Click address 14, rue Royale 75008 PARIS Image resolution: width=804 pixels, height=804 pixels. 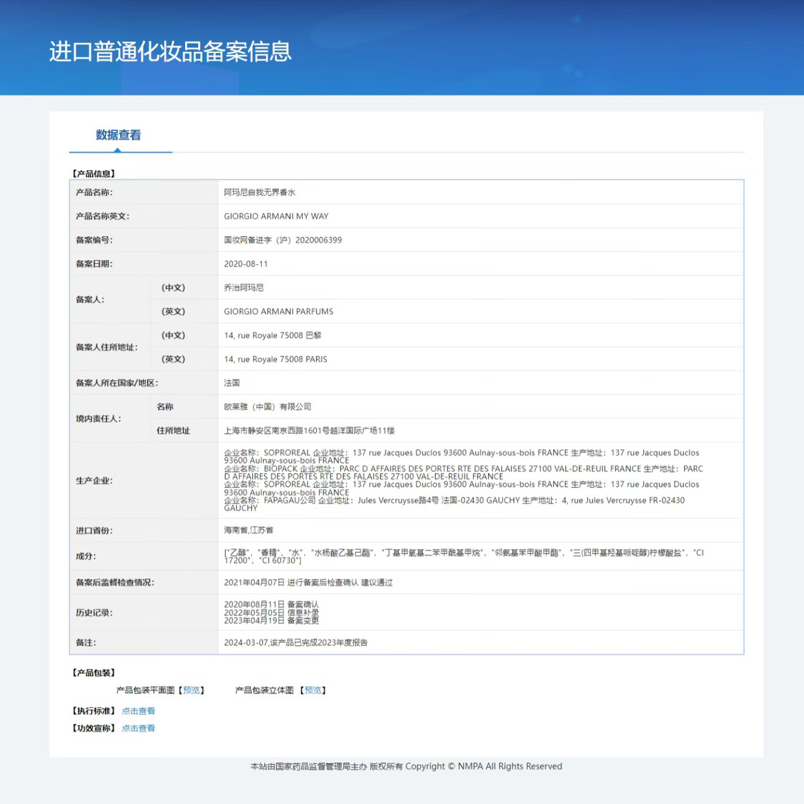pos(275,359)
